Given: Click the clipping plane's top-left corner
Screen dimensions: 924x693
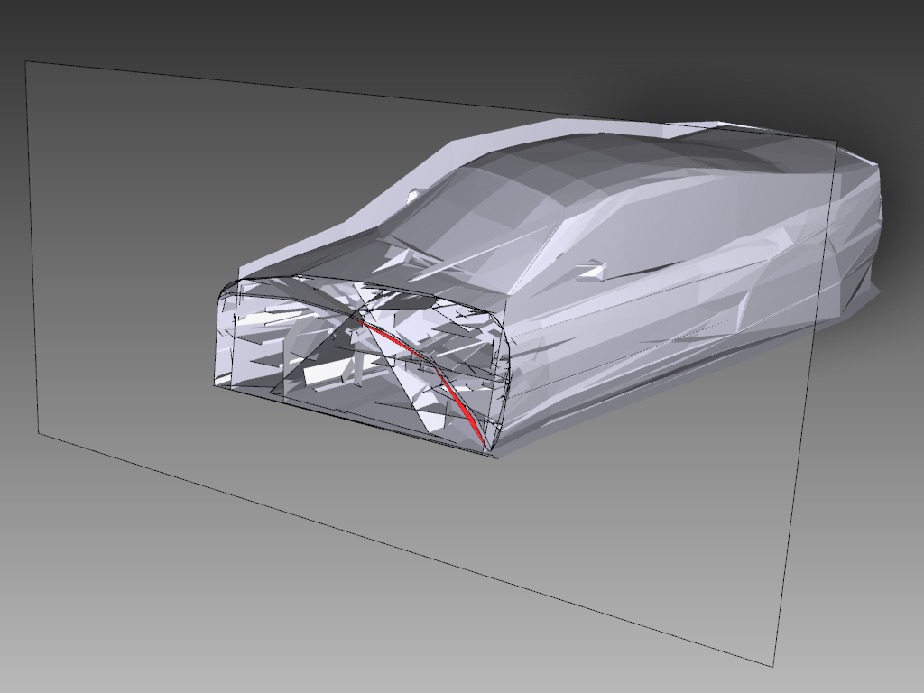Looking at the screenshot, I should [25, 62].
